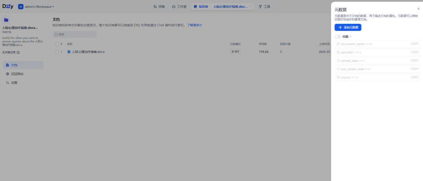Click the 召回次数 value 0 cell
This screenshot has height=181, width=423.
281,52
